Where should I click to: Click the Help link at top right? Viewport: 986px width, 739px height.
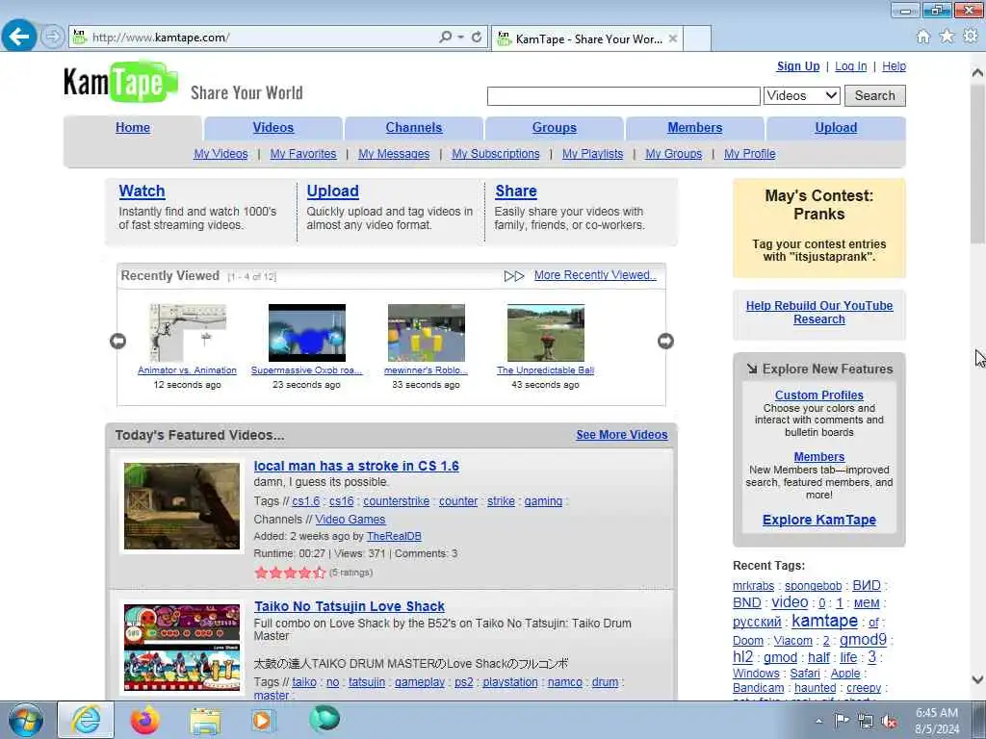(x=894, y=66)
